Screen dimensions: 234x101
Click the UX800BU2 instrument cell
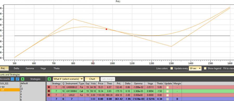point(72,87)
